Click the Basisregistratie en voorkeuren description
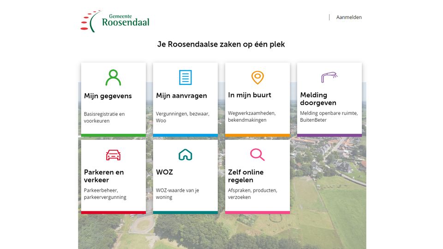This screenshot has width=443, height=249. [104, 117]
